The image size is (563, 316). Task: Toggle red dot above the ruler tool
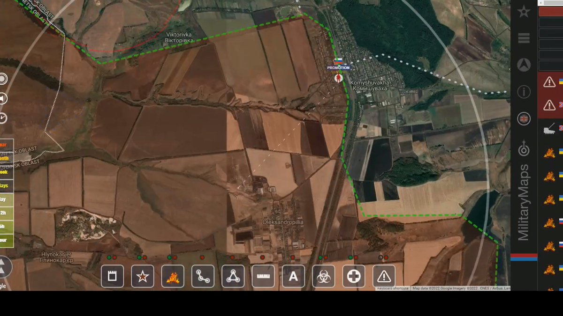click(x=262, y=257)
